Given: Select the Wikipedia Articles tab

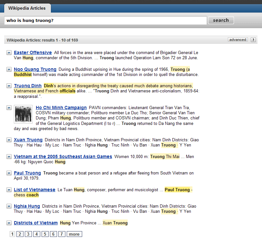Looking at the screenshot, I should click(27, 8).
